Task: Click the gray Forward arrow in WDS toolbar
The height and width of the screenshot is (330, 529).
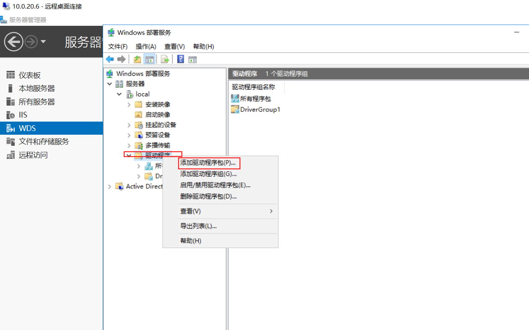Action: (x=121, y=59)
